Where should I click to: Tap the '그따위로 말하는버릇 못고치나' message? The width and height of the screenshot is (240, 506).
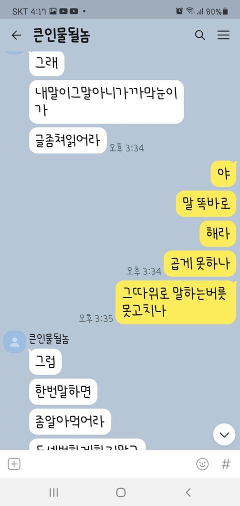pyautogui.click(x=176, y=302)
